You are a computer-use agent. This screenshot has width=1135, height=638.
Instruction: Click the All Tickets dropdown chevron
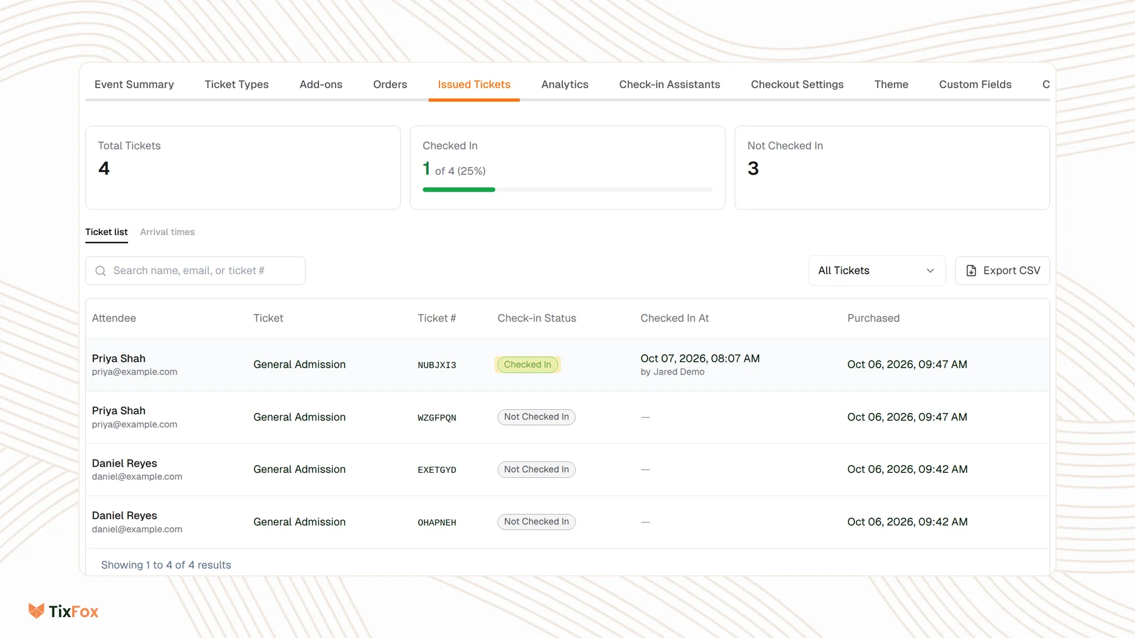930,270
